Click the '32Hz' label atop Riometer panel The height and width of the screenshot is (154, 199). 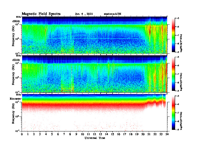point(19,95)
